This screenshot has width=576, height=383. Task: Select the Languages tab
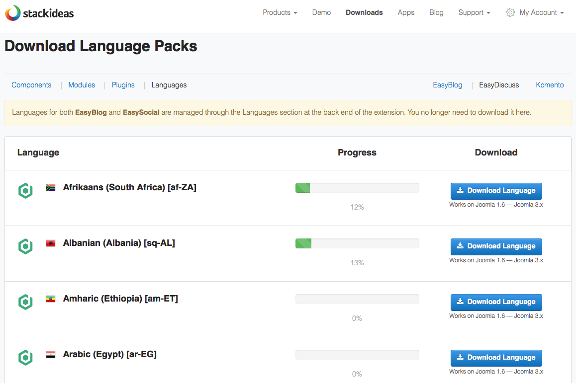(169, 85)
